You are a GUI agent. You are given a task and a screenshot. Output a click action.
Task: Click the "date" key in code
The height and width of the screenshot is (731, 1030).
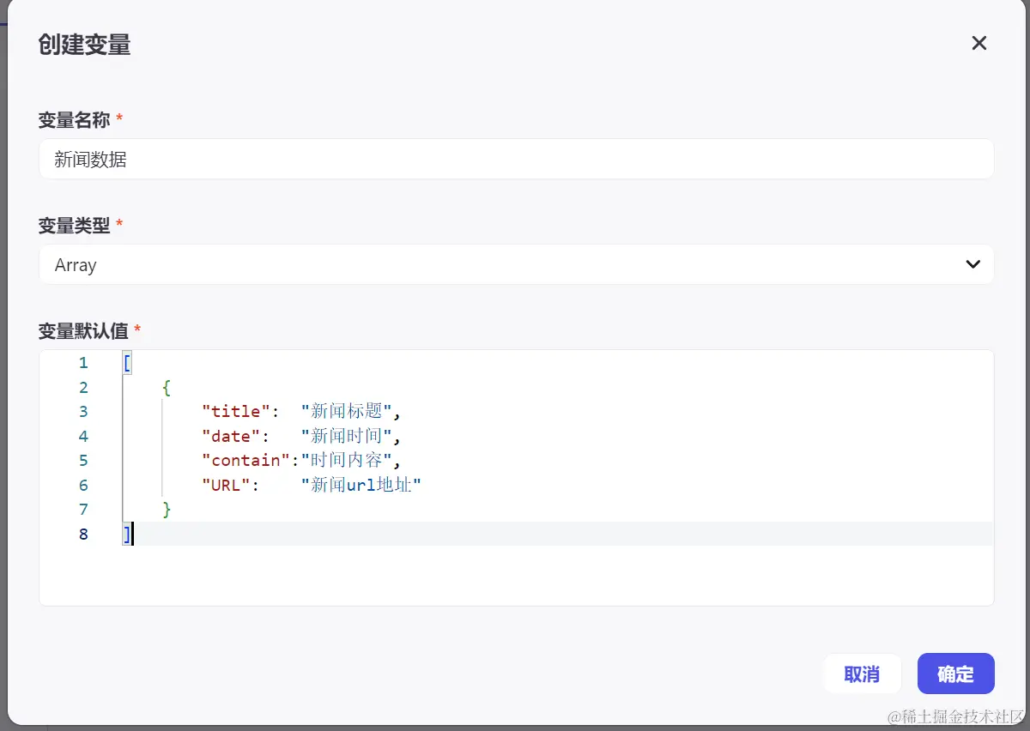[231, 436]
